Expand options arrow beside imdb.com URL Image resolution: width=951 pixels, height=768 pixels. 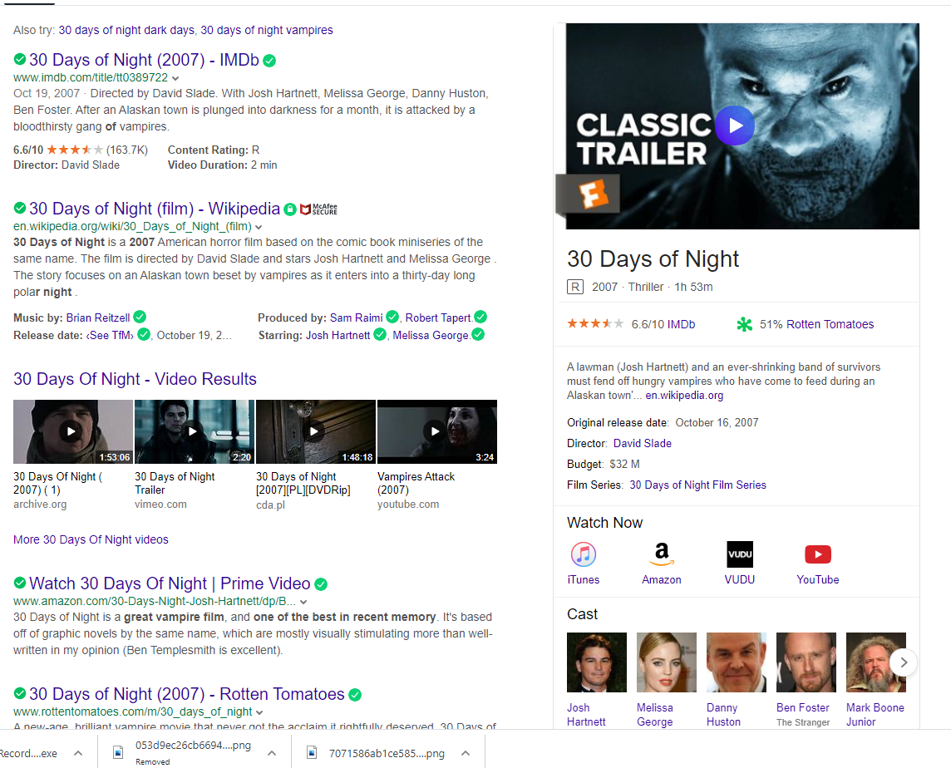tap(175, 78)
